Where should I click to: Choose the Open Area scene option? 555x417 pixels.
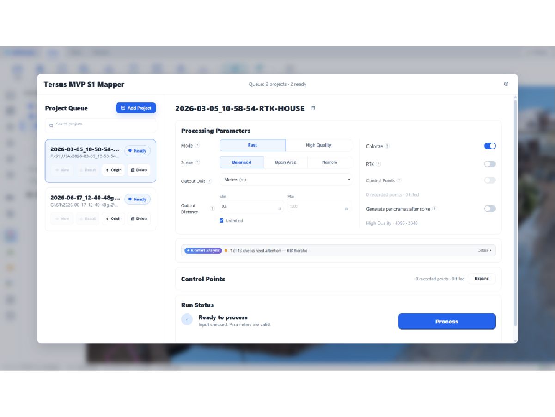pos(286,162)
